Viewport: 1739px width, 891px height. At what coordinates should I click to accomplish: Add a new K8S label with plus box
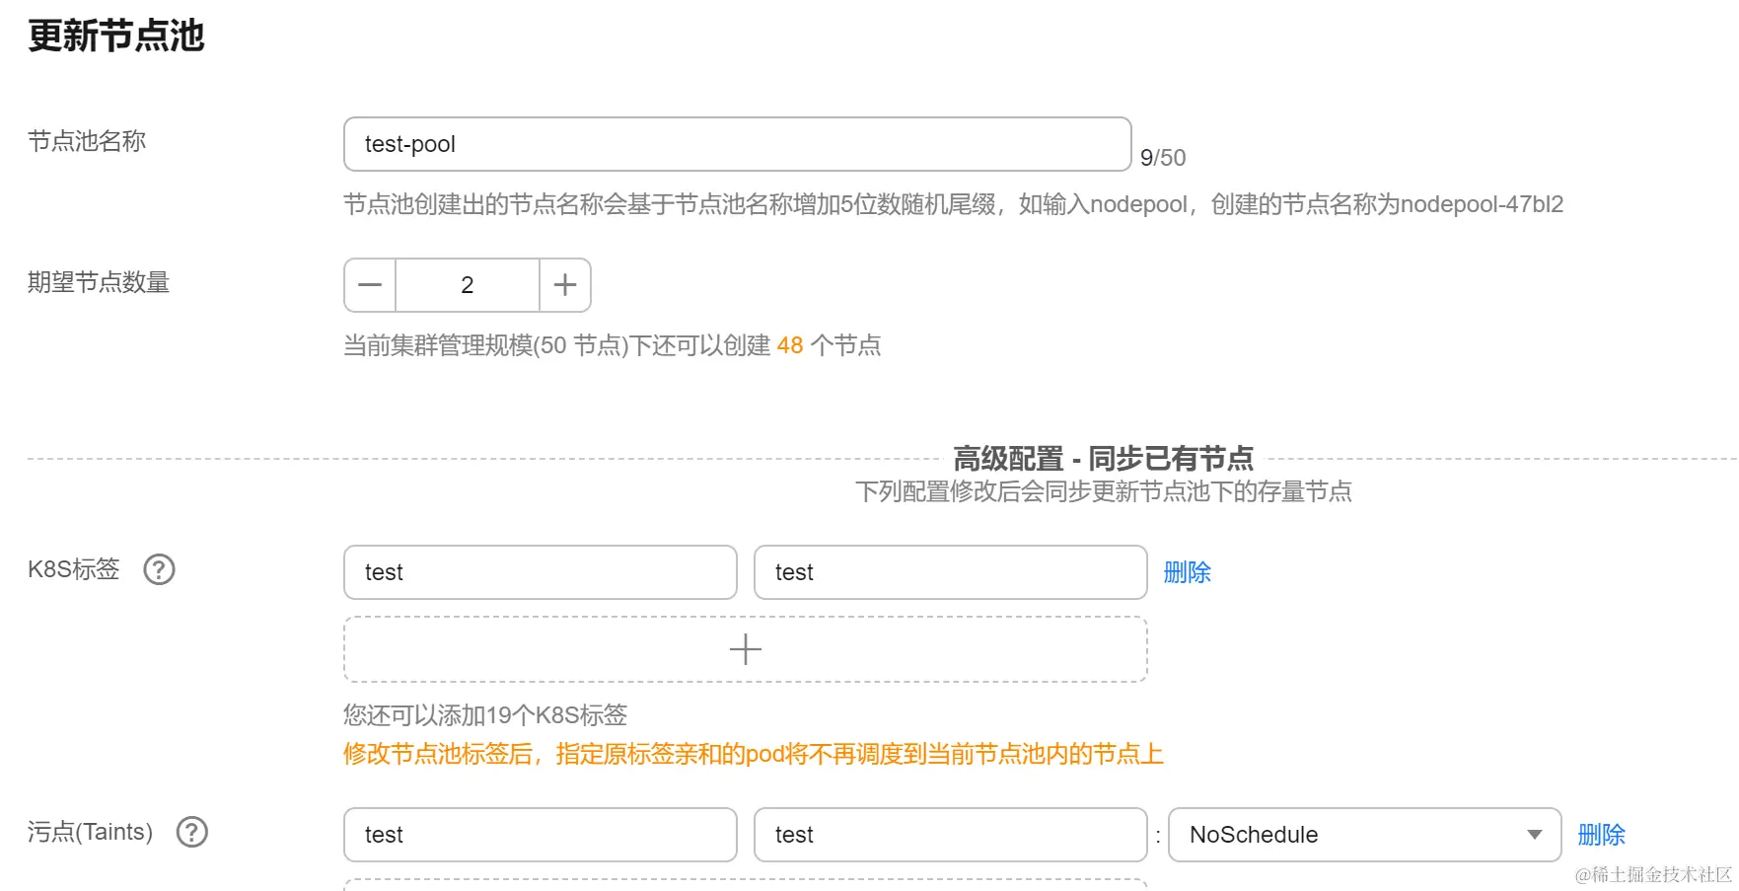pos(746,649)
